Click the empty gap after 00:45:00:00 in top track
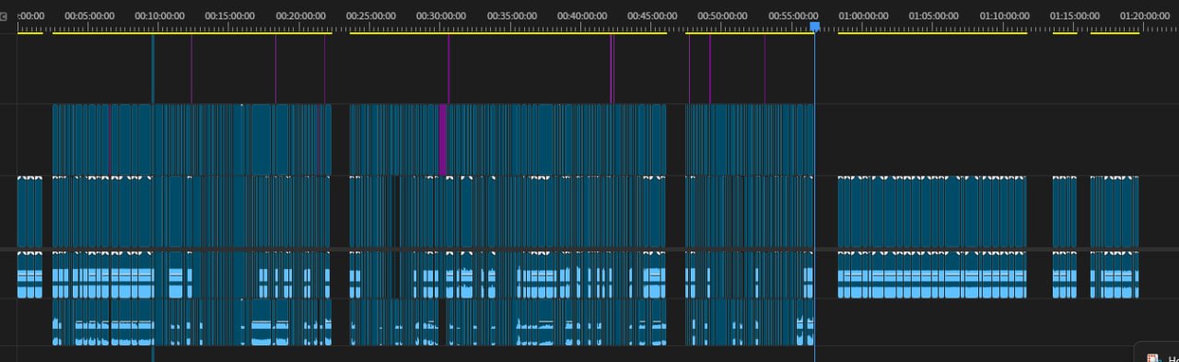 [x=675, y=139]
